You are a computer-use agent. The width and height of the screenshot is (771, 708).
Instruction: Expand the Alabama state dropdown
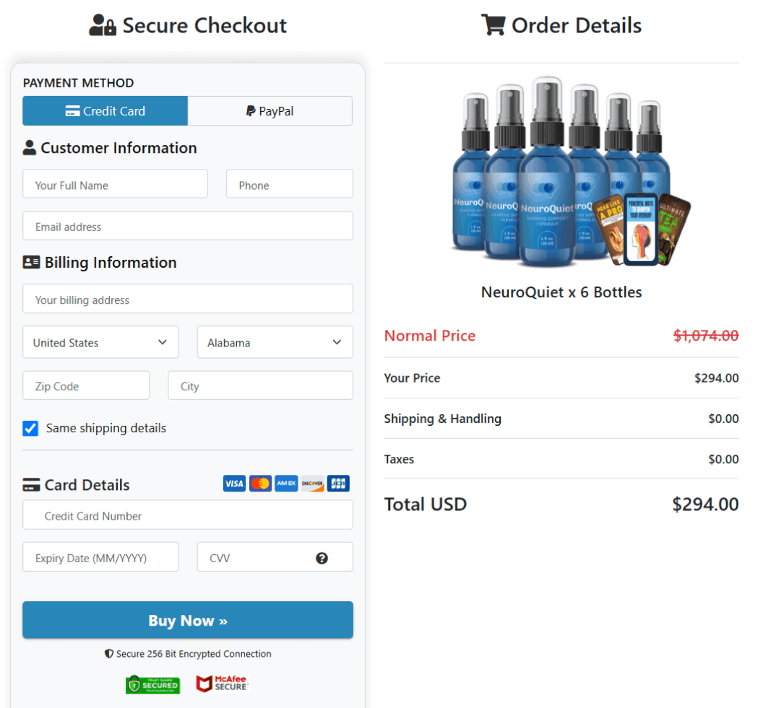(275, 342)
